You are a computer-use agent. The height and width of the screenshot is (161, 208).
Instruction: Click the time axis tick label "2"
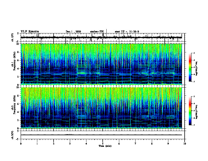54,144
